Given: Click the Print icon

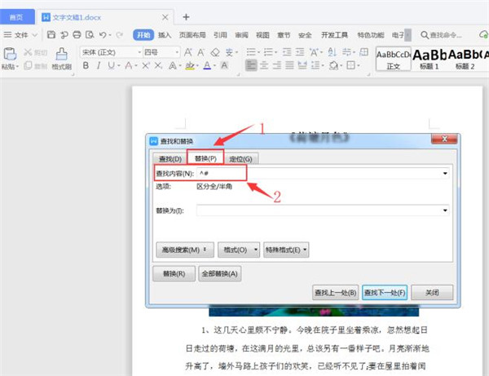Looking at the screenshot, I should (x=77, y=35).
